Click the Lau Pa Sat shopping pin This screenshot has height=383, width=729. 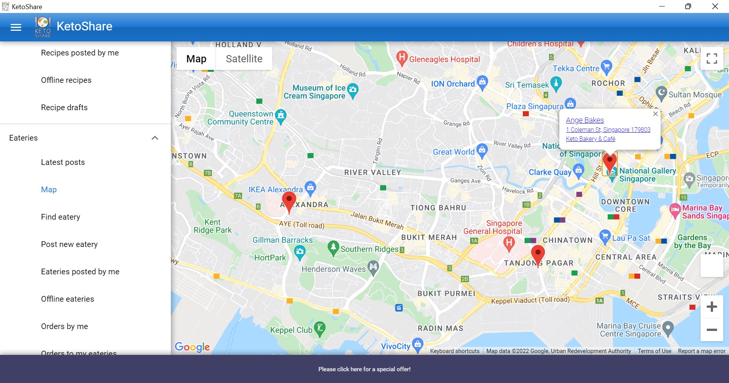[605, 237]
